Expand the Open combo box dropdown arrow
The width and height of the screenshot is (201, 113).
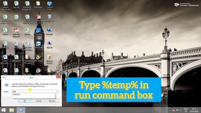tap(57, 91)
